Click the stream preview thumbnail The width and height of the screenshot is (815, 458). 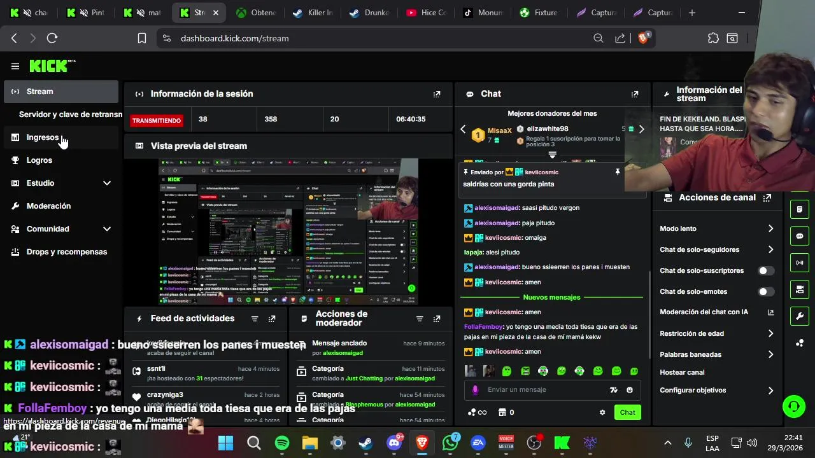coord(288,232)
